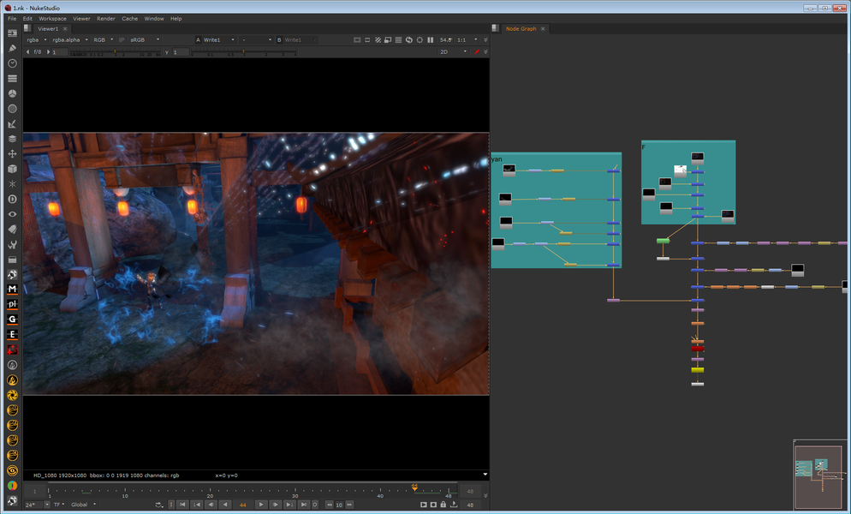Open the Views nodes eye icon
Image resolution: width=851 pixels, height=514 pixels.
point(12,215)
